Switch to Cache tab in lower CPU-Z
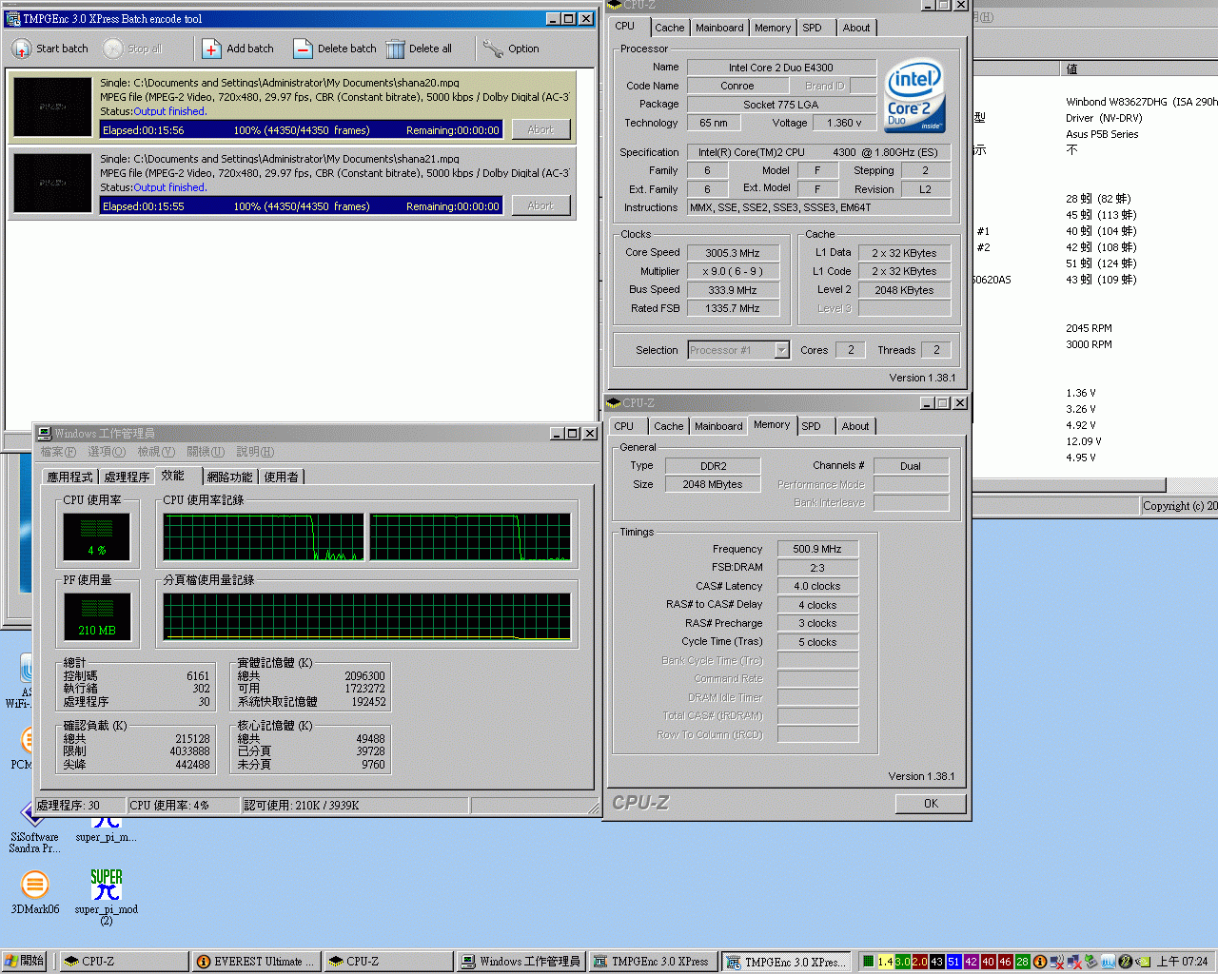The image size is (1218, 974). click(x=668, y=426)
